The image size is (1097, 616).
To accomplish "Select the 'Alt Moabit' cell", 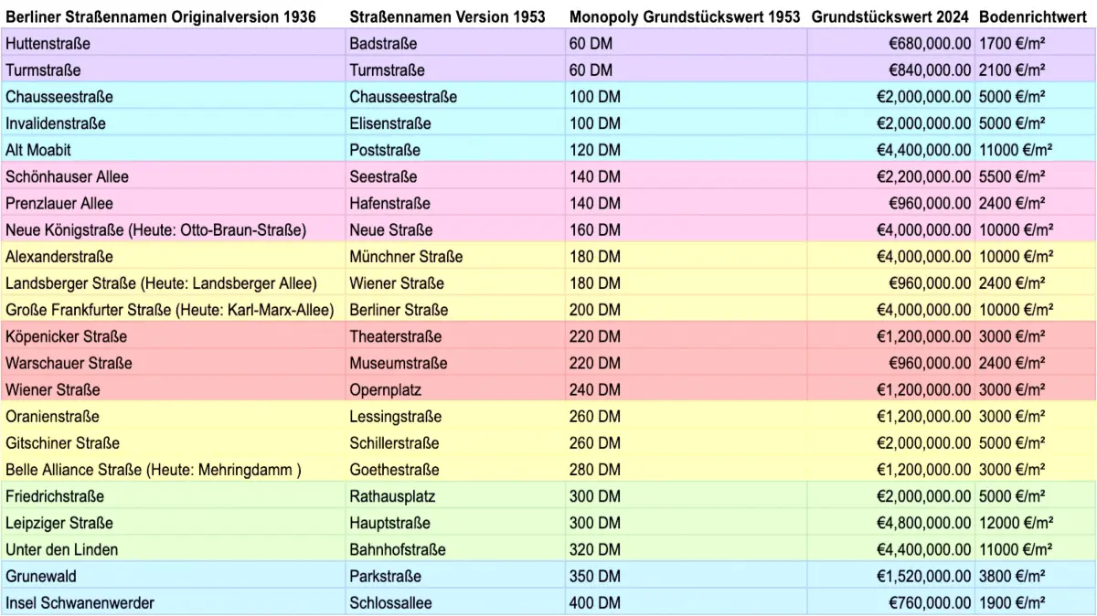I will coord(38,150).
